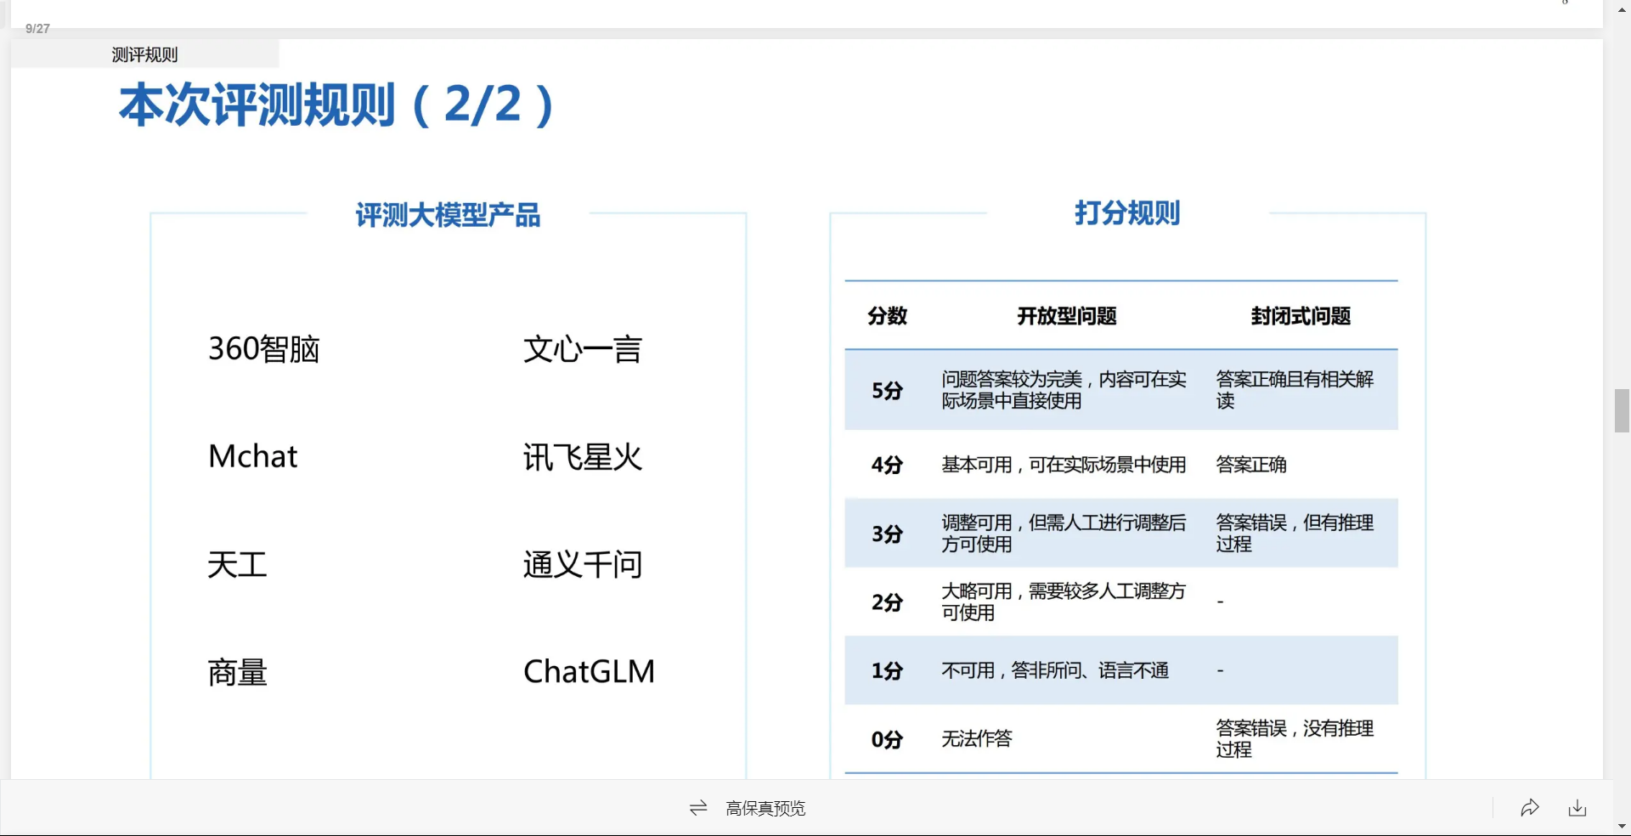Select the Mchat product name

coord(252,457)
